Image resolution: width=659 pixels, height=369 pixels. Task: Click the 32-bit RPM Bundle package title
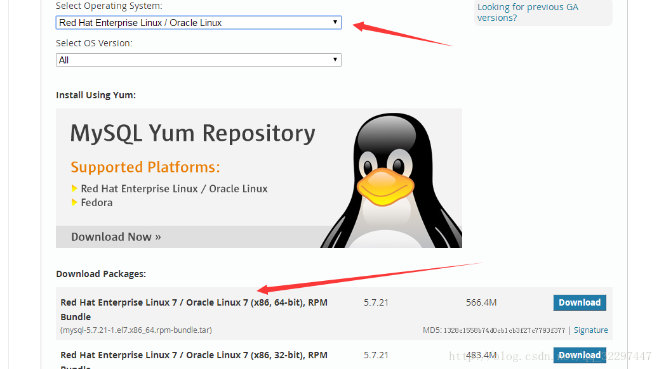pos(194,360)
